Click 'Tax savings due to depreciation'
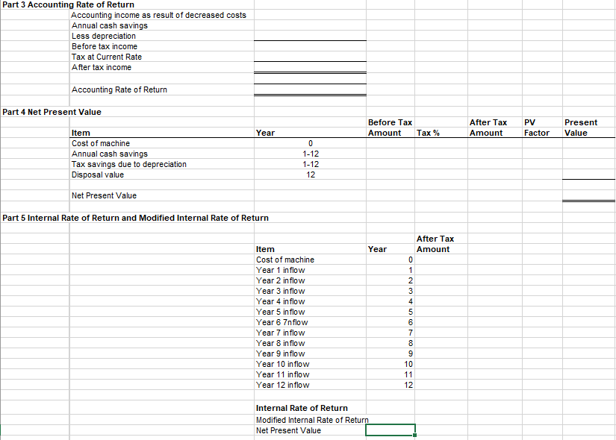The image size is (616, 440). 129,164
